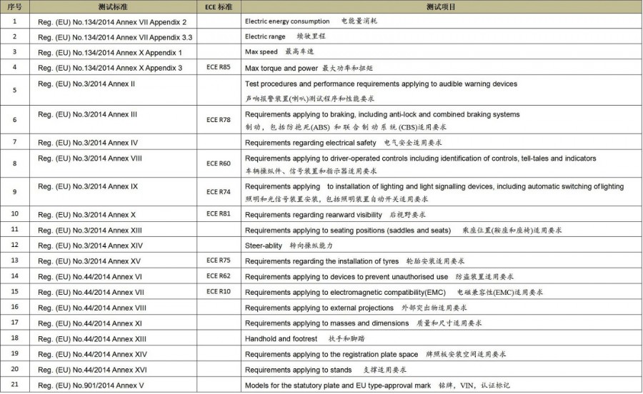The width and height of the screenshot is (643, 394).
Task: Click 'Max torque and power' item
Action: [281, 69]
